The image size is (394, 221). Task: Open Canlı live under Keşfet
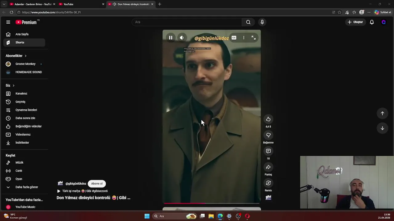(x=24, y=171)
